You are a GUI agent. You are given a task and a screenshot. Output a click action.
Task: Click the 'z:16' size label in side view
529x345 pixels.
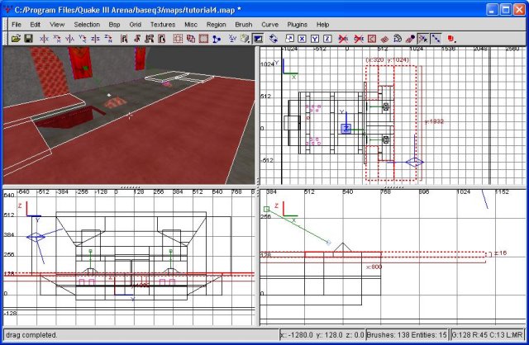pos(500,253)
